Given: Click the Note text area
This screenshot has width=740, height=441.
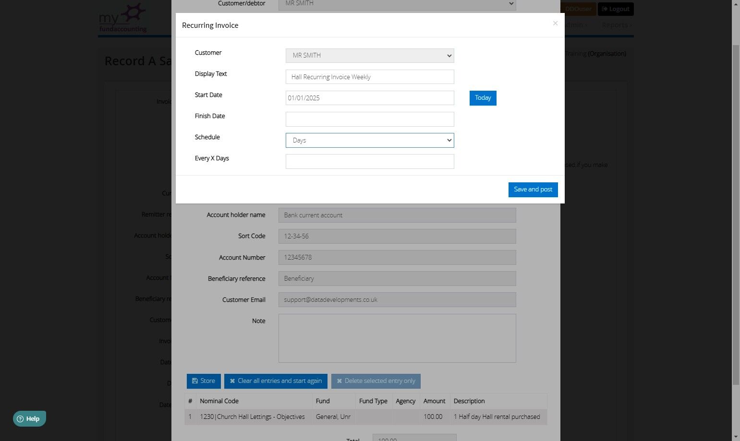Looking at the screenshot, I should tap(397, 338).
